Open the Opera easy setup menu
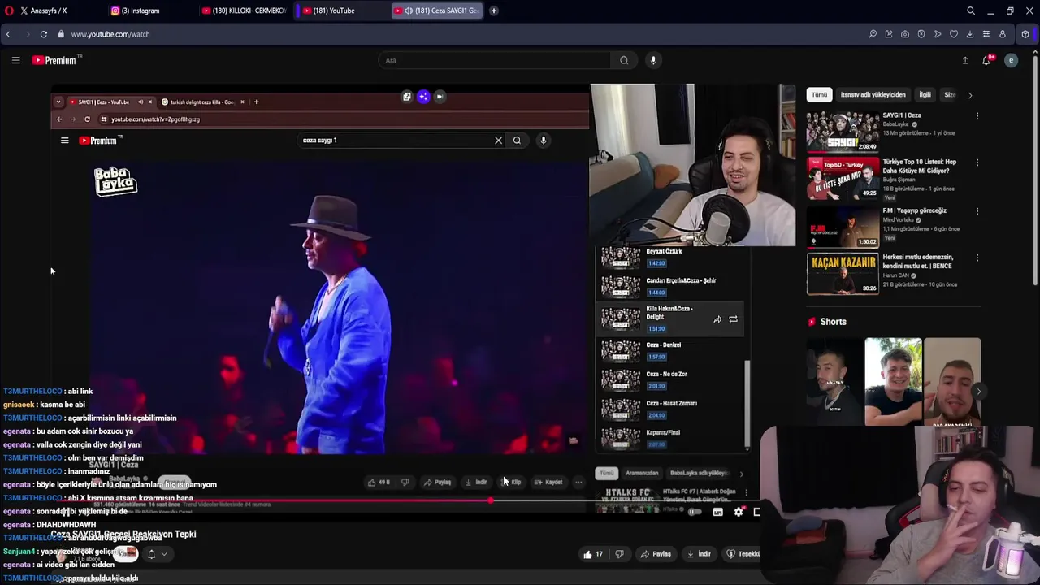 986,34
